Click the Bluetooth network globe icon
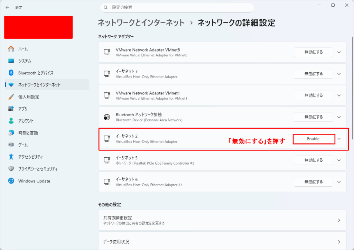The image size is (354, 250). [107, 117]
